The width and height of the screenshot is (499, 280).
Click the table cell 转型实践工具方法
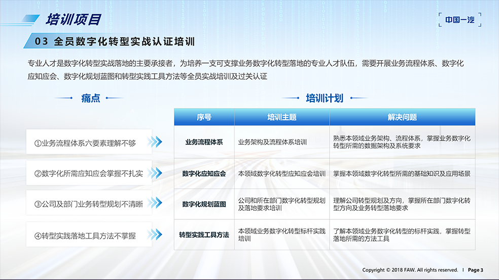(x=204, y=235)
